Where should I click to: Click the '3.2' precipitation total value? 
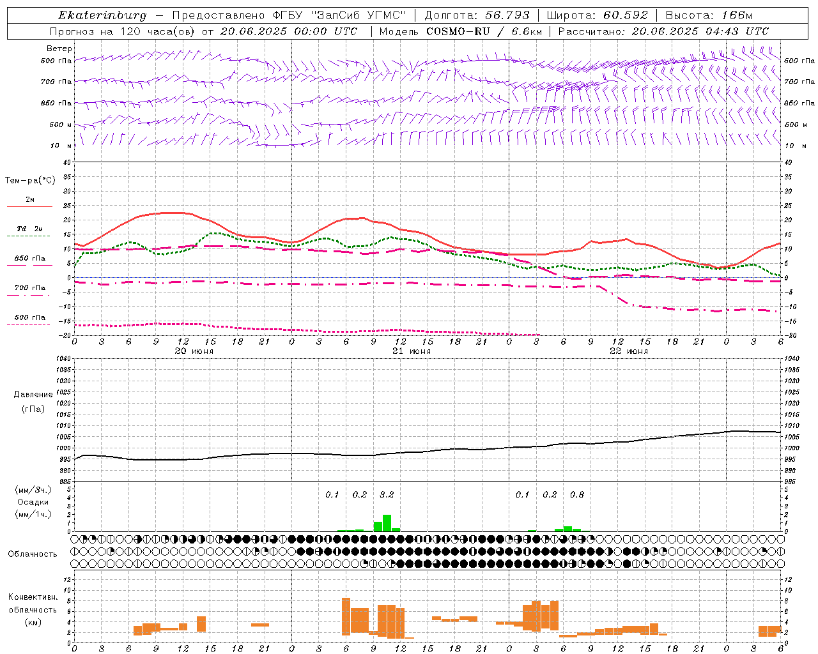point(387,494)
